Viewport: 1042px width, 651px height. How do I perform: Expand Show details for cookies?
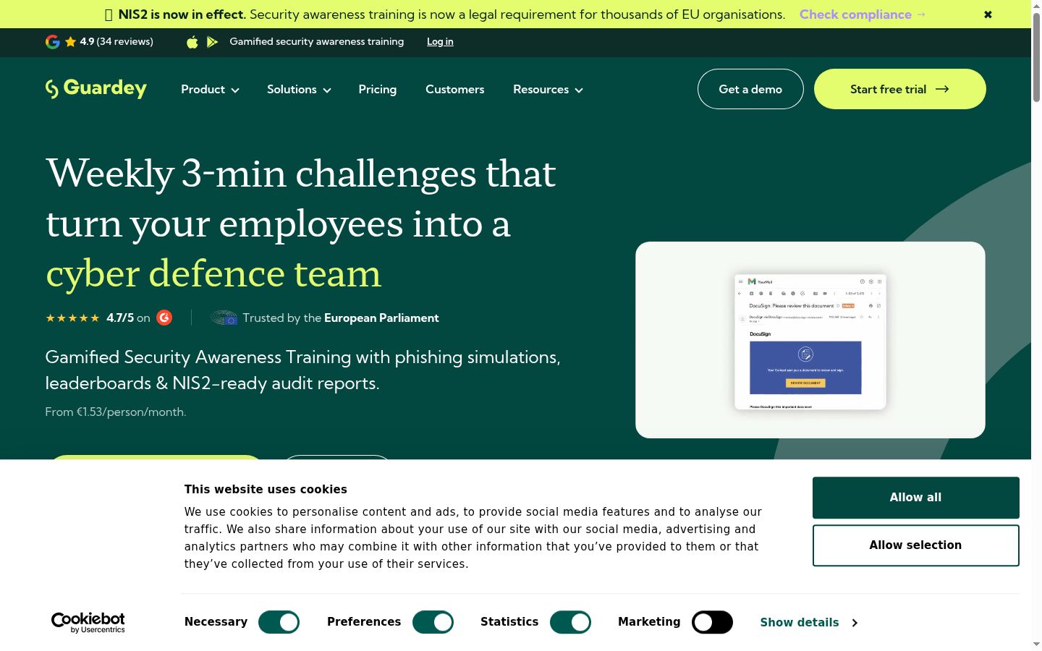[809, 623]
